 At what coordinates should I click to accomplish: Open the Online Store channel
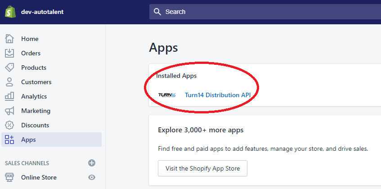pos(39,178)
